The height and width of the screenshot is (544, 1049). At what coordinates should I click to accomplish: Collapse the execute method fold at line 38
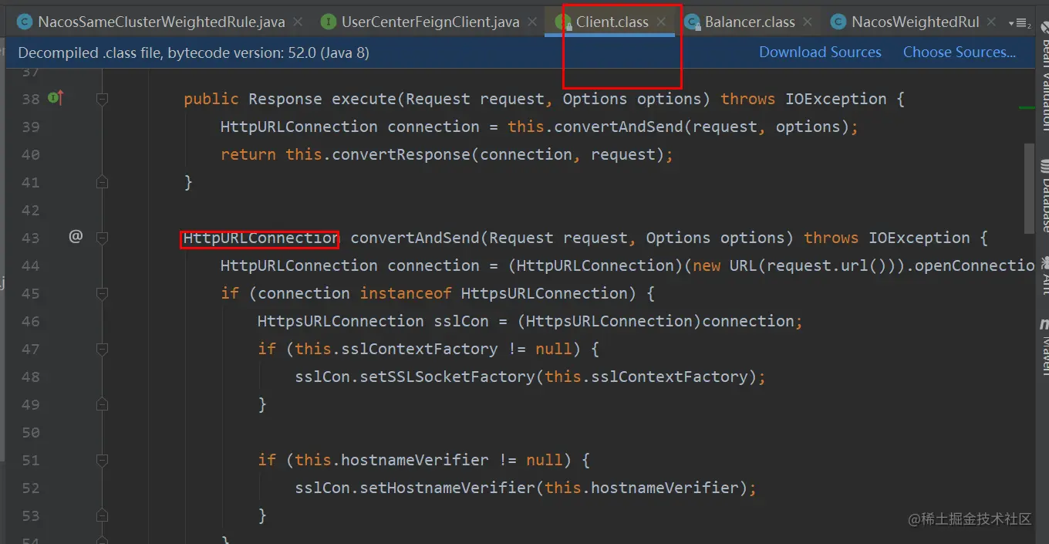pos(102,99)
